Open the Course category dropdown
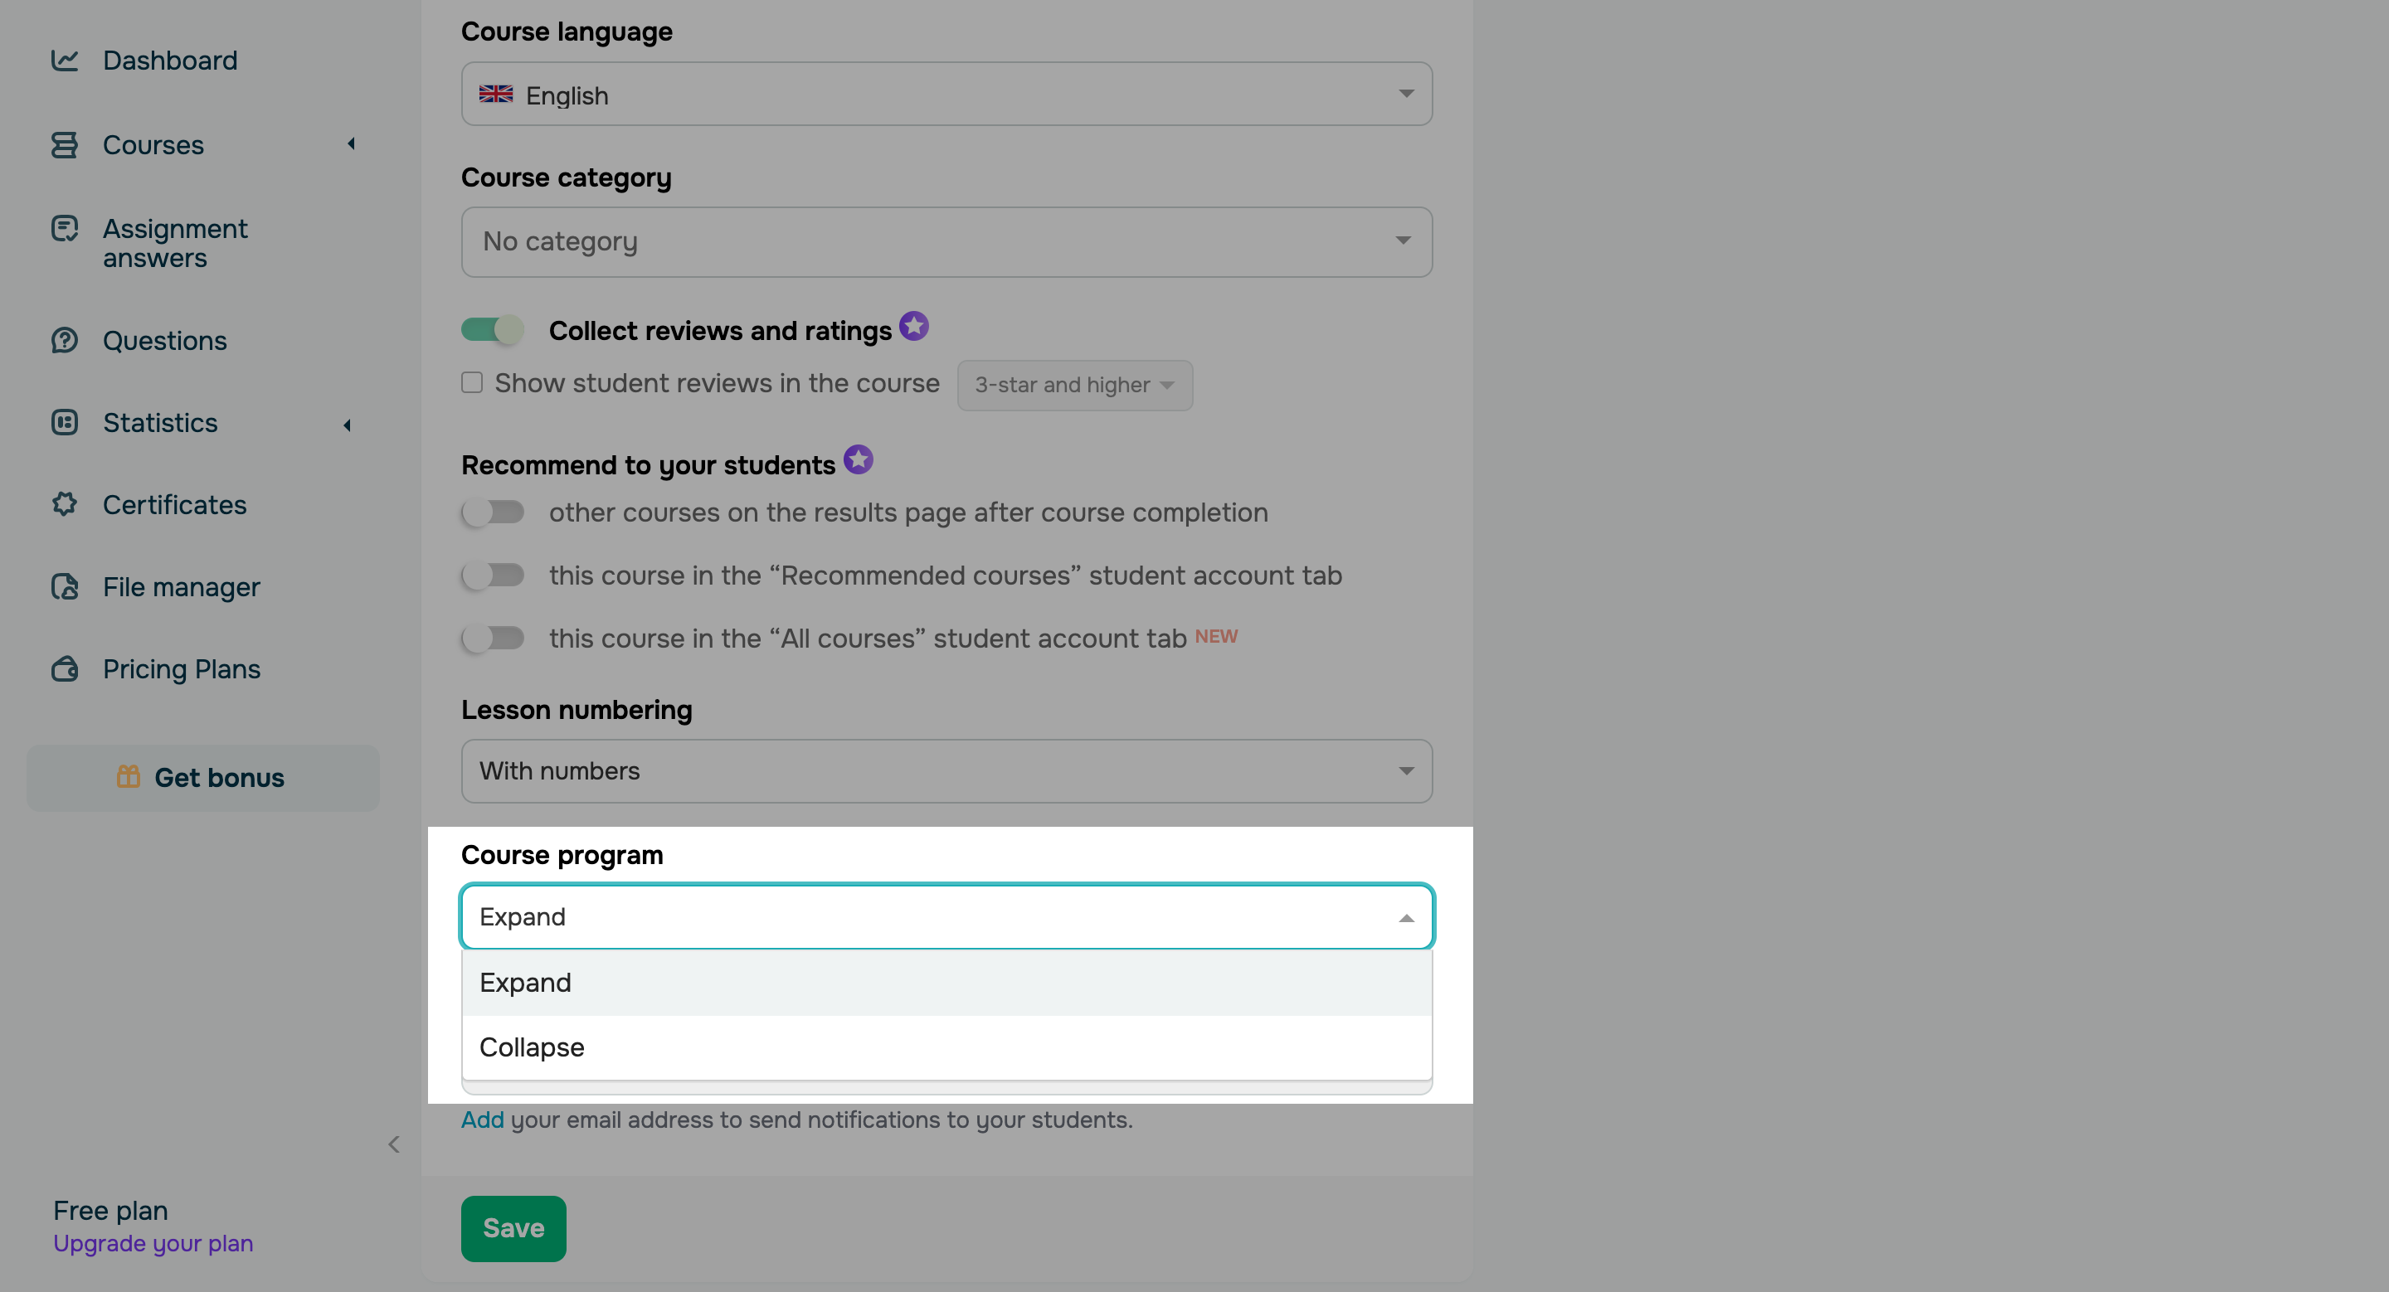The height and width of the screenshot is (1292, 2389). pos(946,242)
